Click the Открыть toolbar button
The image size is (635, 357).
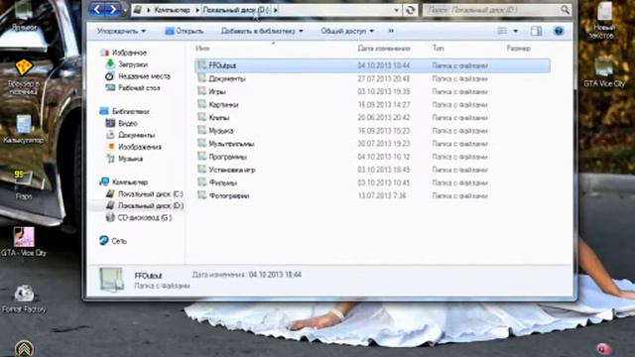click(x=185, y=31)
